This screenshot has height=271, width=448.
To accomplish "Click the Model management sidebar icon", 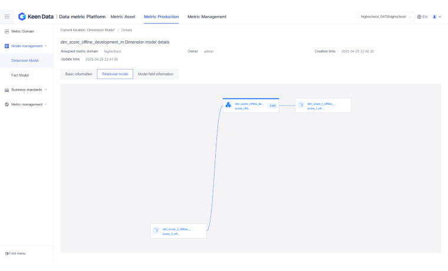I will coord(6,46).
